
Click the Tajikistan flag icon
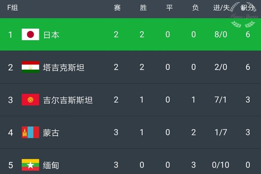tap(30, 67)
